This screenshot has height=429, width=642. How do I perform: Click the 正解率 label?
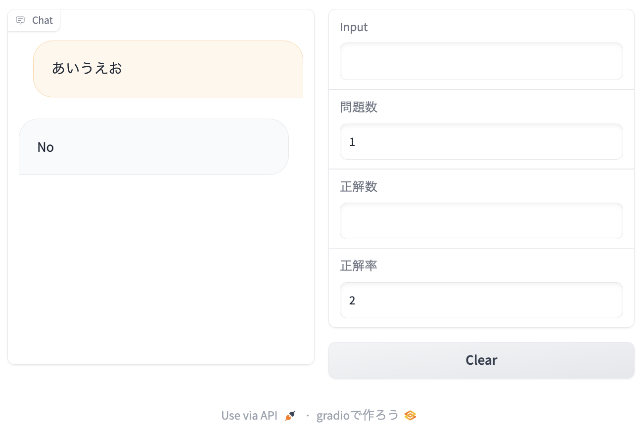tap(359, 265)
